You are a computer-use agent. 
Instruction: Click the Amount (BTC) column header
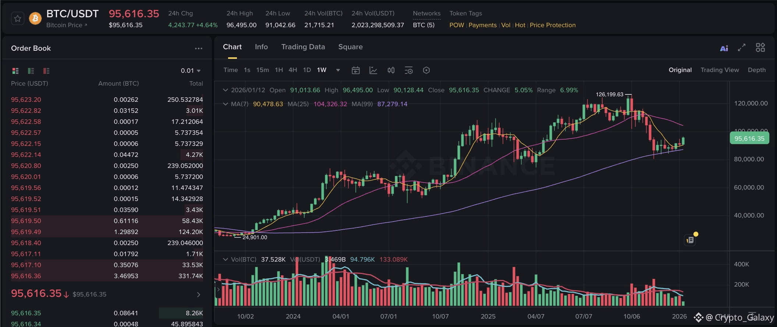(x=118, y=83)
